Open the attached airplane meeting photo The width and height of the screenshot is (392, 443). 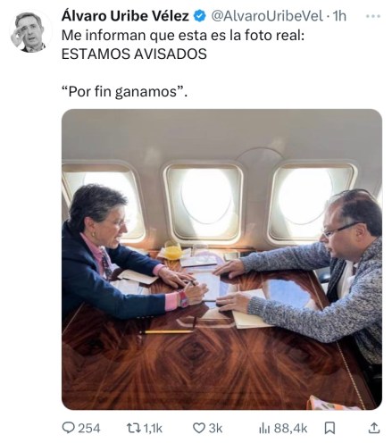click(221, 259)
